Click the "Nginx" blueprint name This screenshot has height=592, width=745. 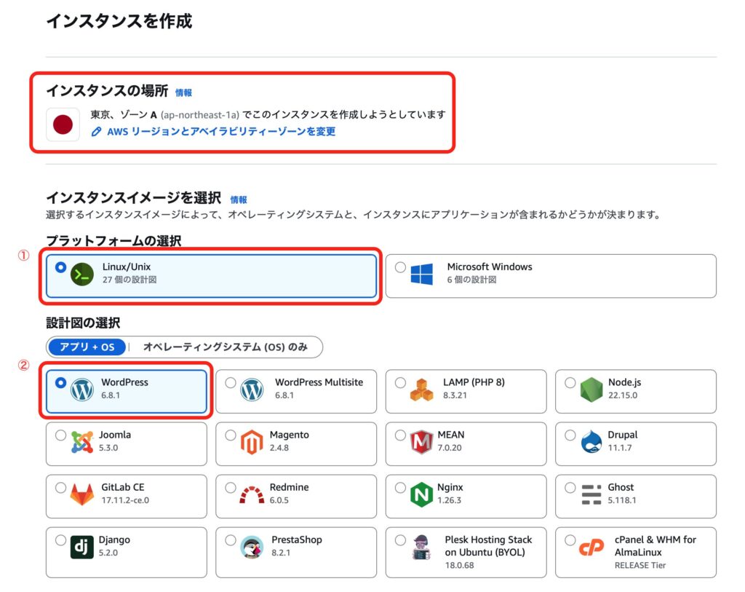[450, 487]
